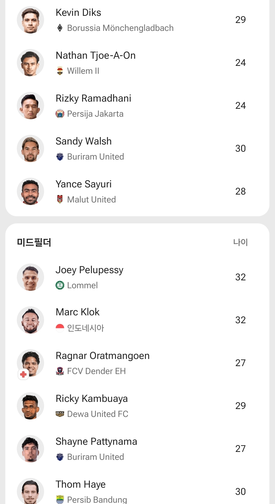
Task: Open Joey Pelupessy's player page
Action: [x=89, y=270]
